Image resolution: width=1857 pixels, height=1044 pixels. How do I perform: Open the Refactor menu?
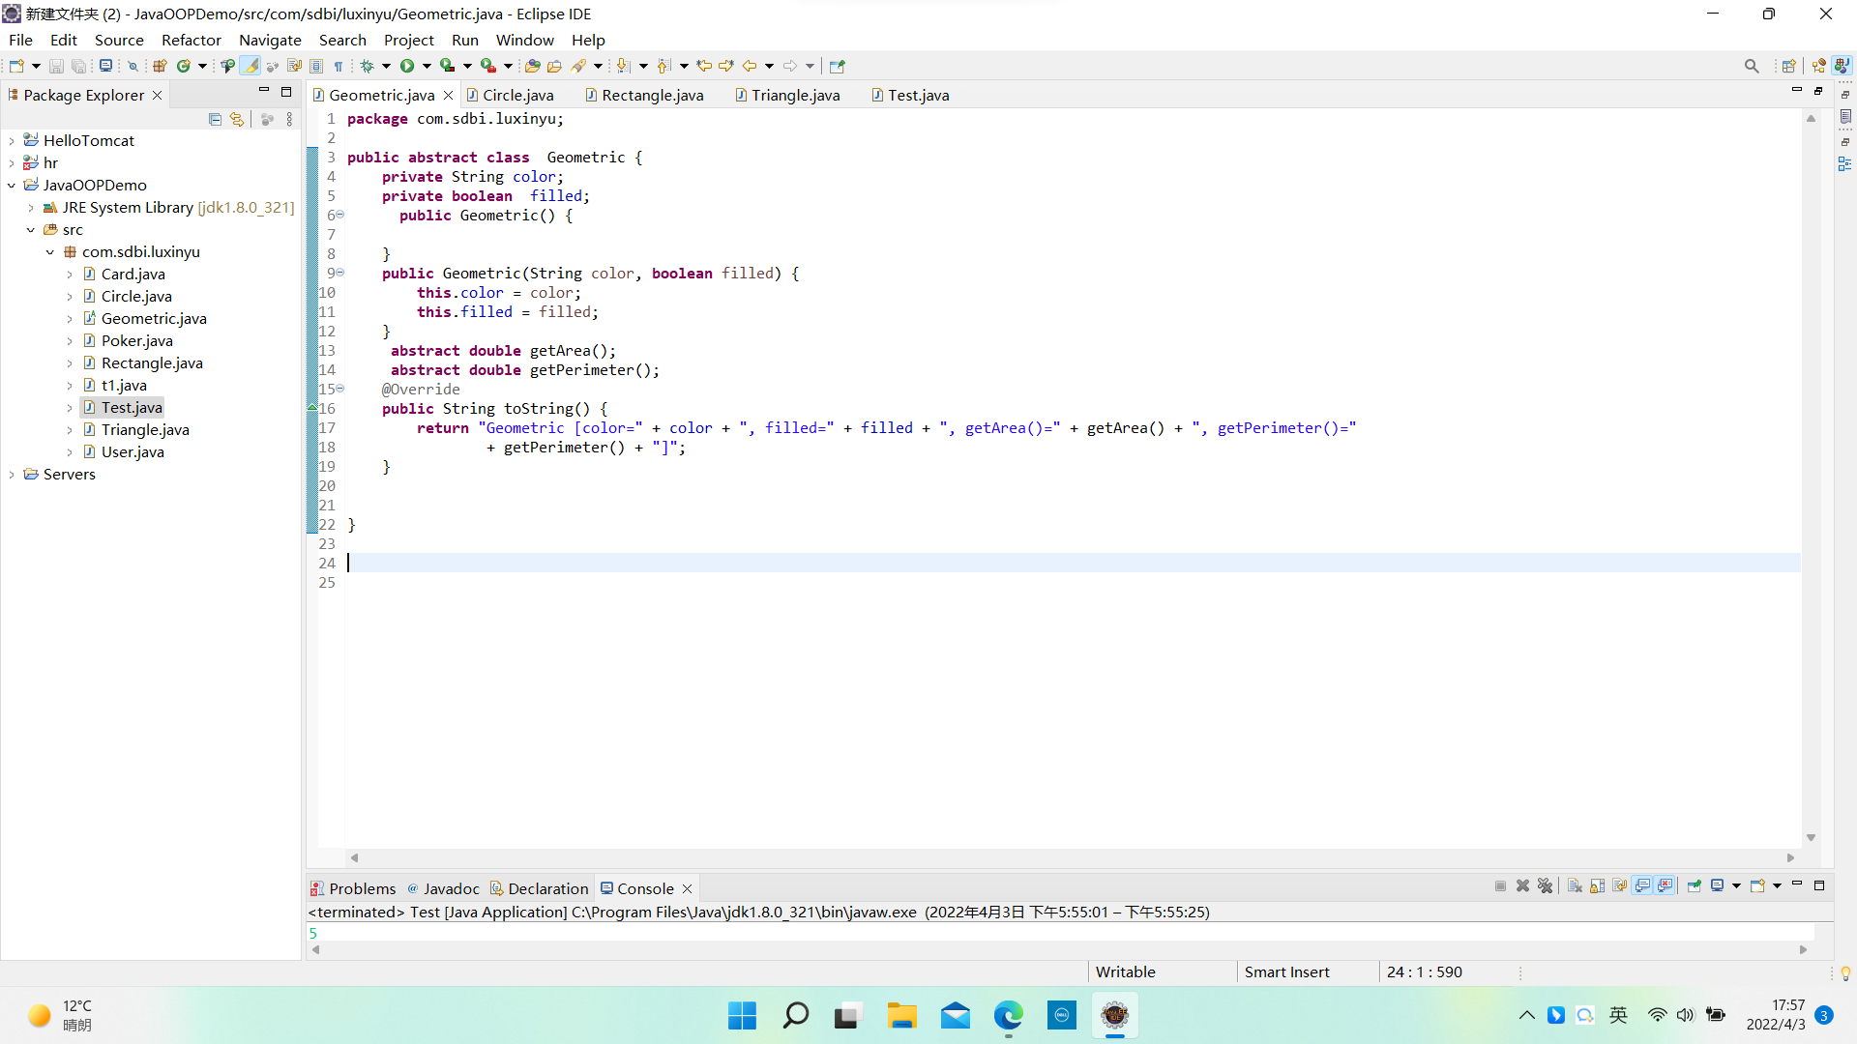click(191, 40)
